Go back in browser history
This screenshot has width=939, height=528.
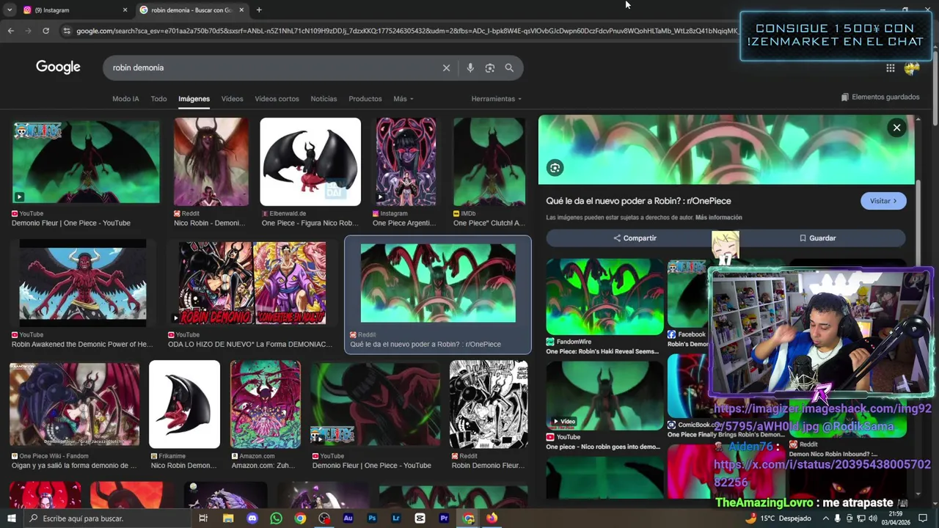[10, 31]
